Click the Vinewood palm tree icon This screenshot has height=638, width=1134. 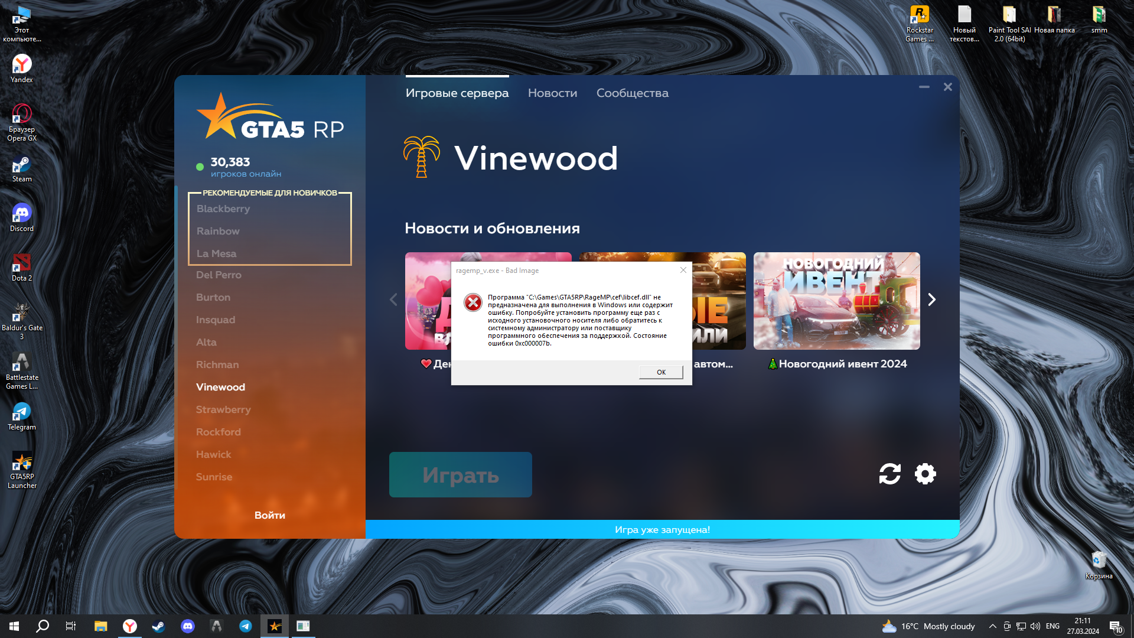click(421, 157)
